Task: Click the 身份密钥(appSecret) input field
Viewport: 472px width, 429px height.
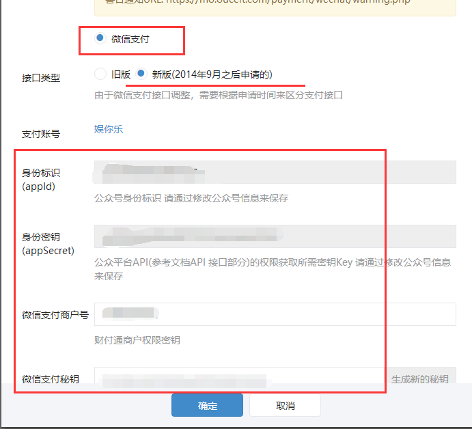Action: (275, 236)
